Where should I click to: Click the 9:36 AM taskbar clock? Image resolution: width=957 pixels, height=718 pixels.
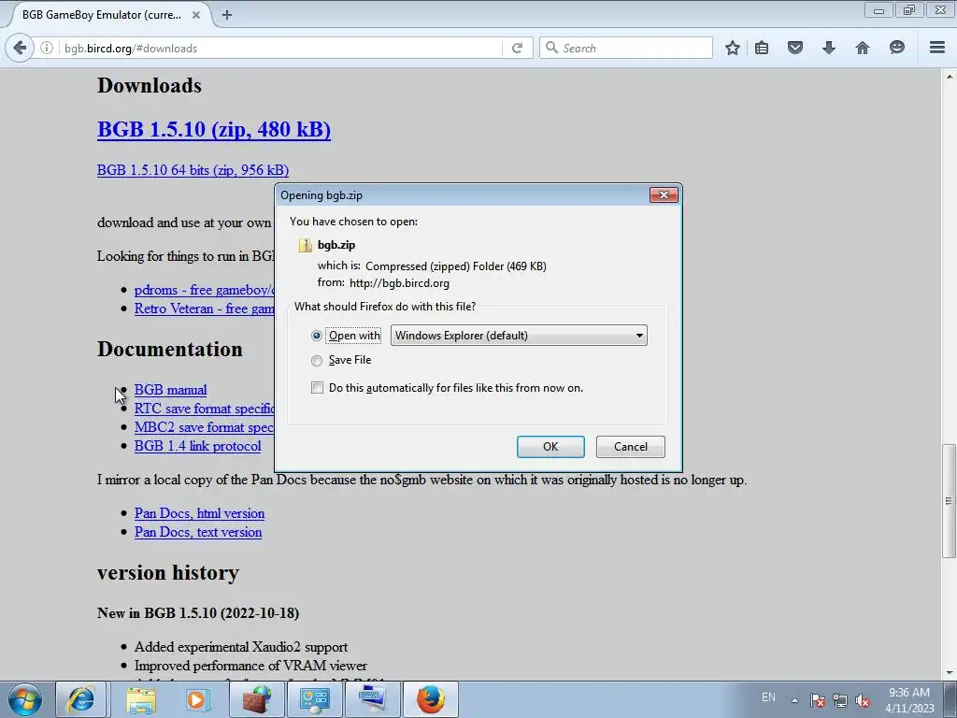tap(908, 693)
